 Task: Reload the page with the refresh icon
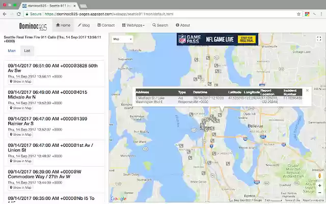pos(19,14)
